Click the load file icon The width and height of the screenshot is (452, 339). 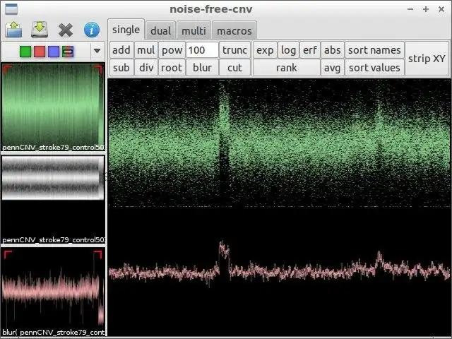click(13, 30)
